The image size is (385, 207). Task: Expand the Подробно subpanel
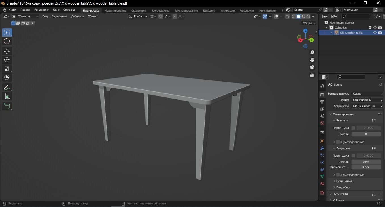(x=334, y=187)
